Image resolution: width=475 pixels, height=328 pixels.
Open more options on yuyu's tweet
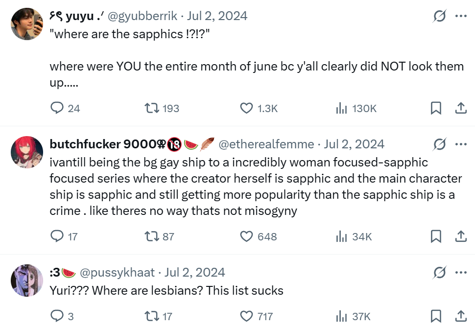461,16
